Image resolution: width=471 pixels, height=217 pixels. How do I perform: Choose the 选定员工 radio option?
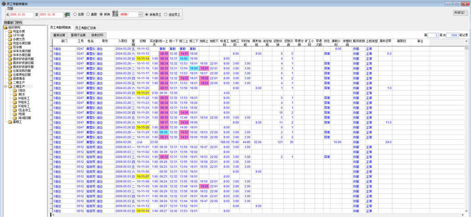165,14
